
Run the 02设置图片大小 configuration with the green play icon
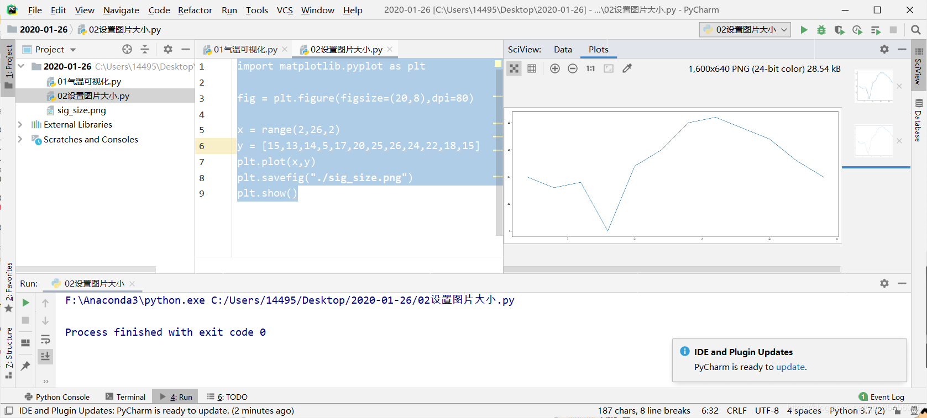point(804,30)
